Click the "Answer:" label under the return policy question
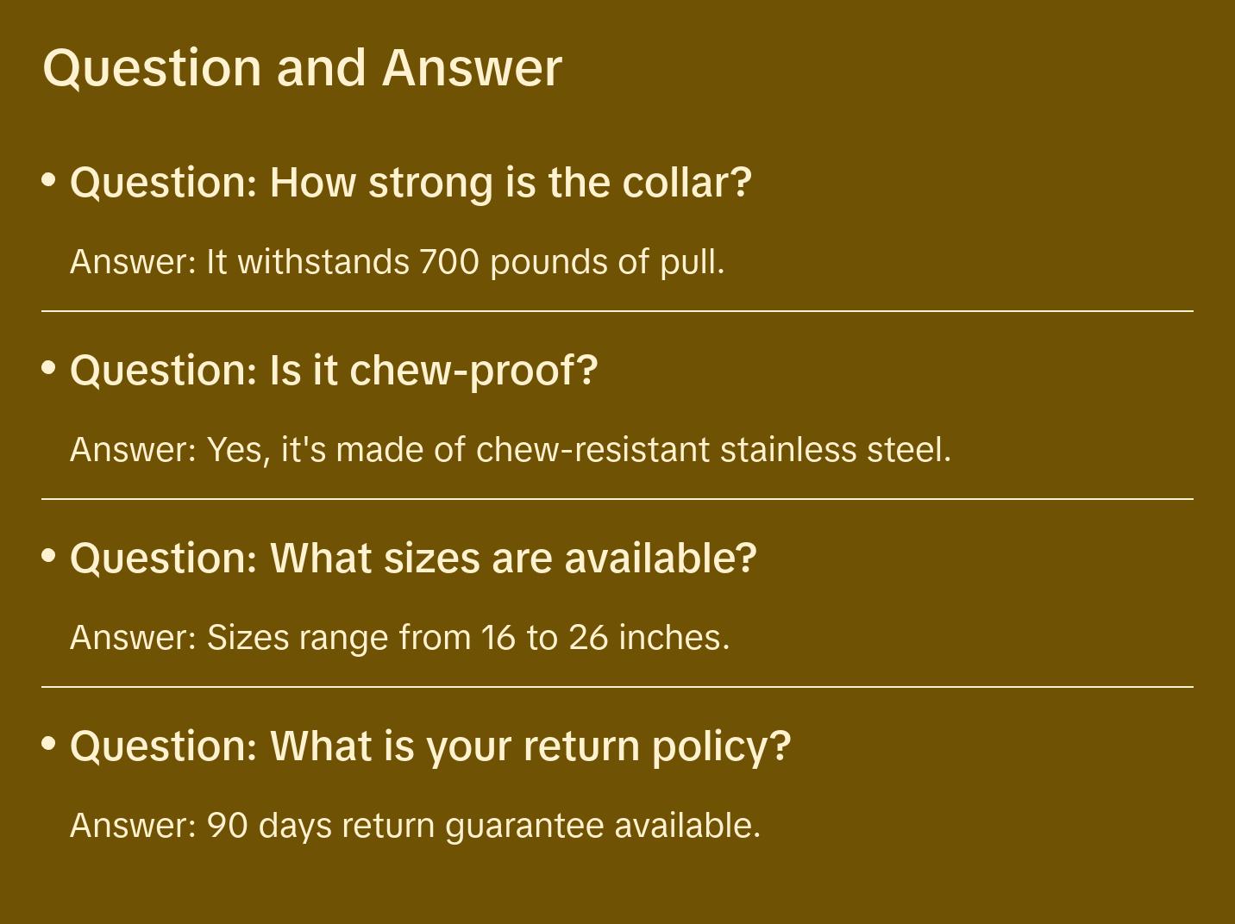 tap(134, 826)
